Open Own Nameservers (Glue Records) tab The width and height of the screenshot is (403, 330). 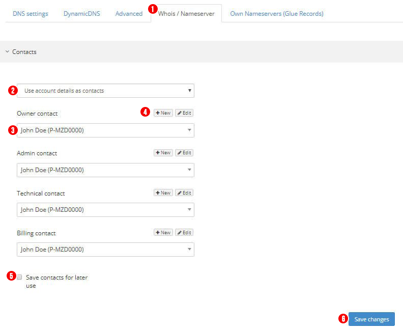pos(276,14)
